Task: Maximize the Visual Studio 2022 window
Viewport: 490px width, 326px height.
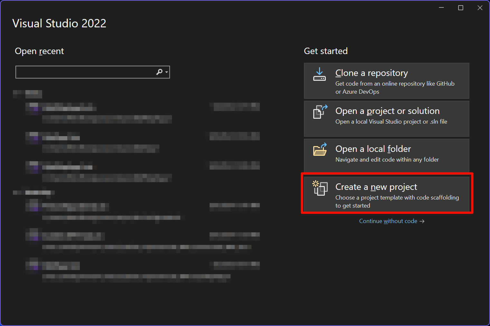Action: pyautogui.click(x=461, y=8)
